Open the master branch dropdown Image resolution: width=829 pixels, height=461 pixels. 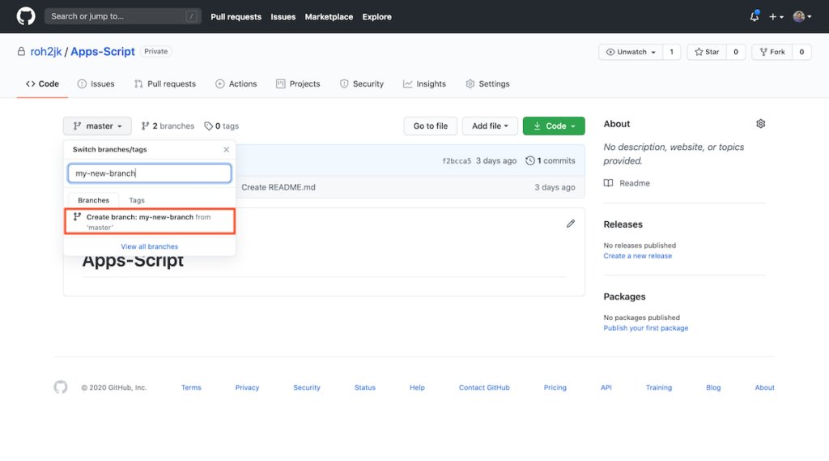click(x=97, y=126)
